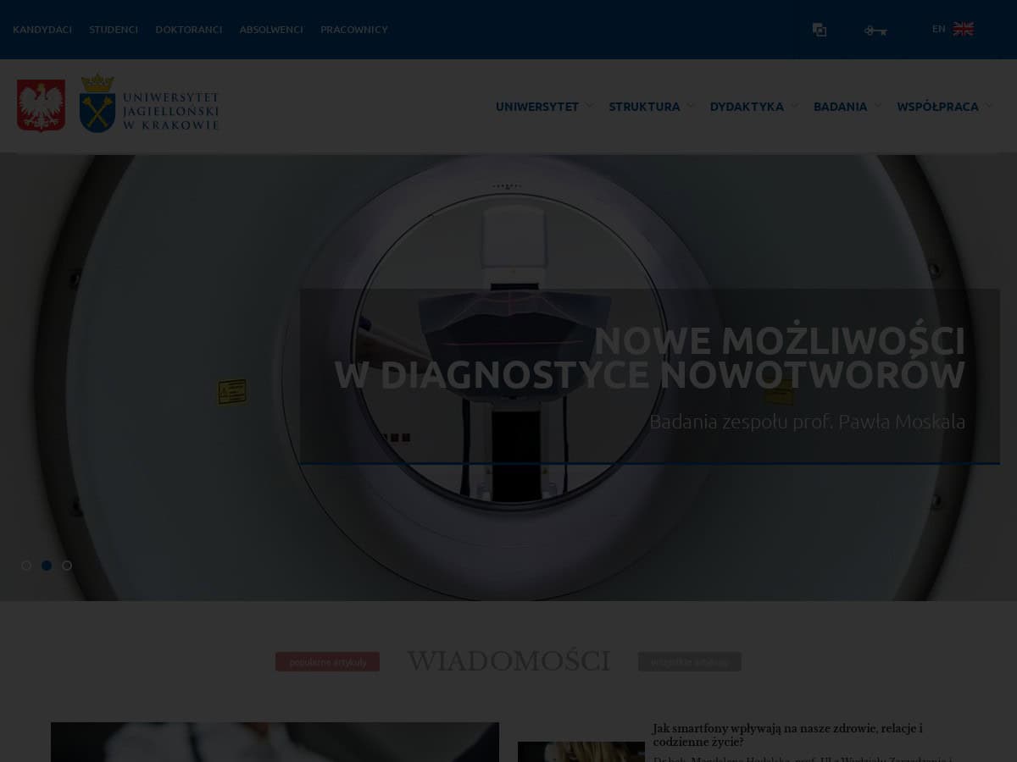This screenshot has height=762, width=1017.
Task: Open the large news image thumbnail
Action: (x=275, y=743)
